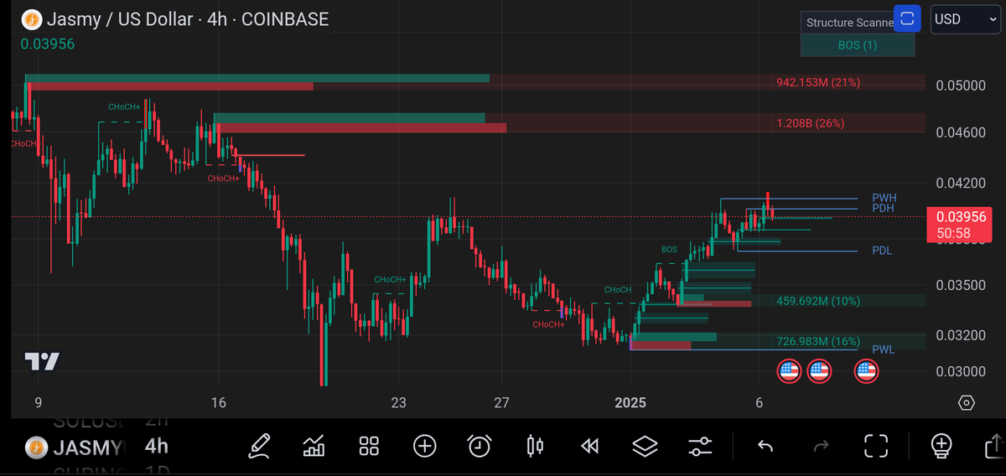Click the 0.03500 price axis label

(x=962, y=285)
